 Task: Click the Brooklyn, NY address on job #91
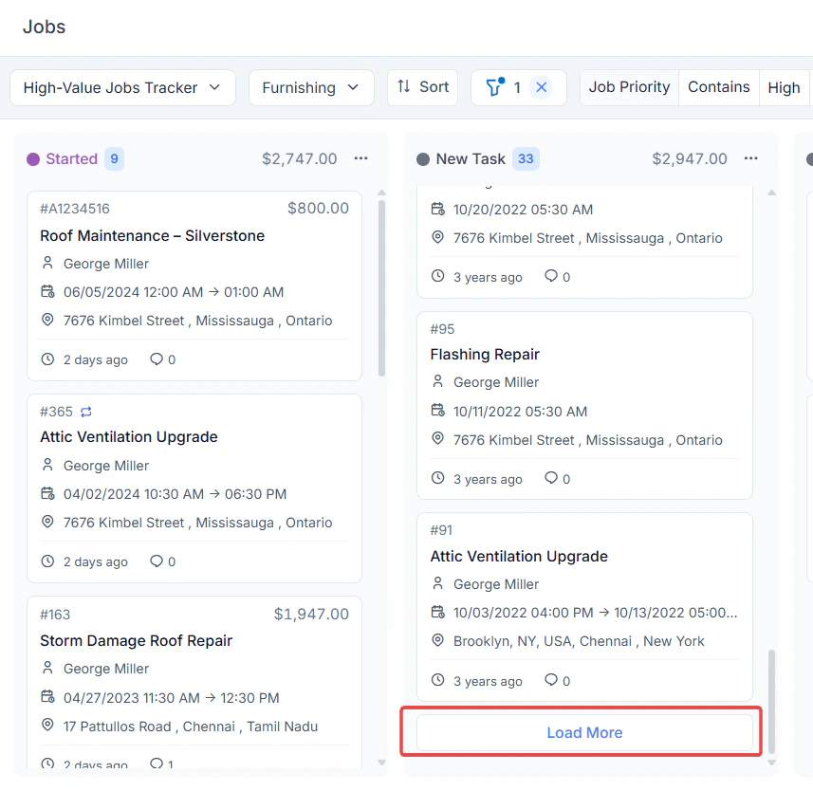[x=579, y=642]
